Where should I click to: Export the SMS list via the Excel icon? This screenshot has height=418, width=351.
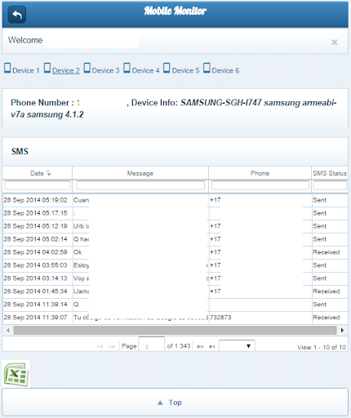pyautogui.click(x=16, y=374)
